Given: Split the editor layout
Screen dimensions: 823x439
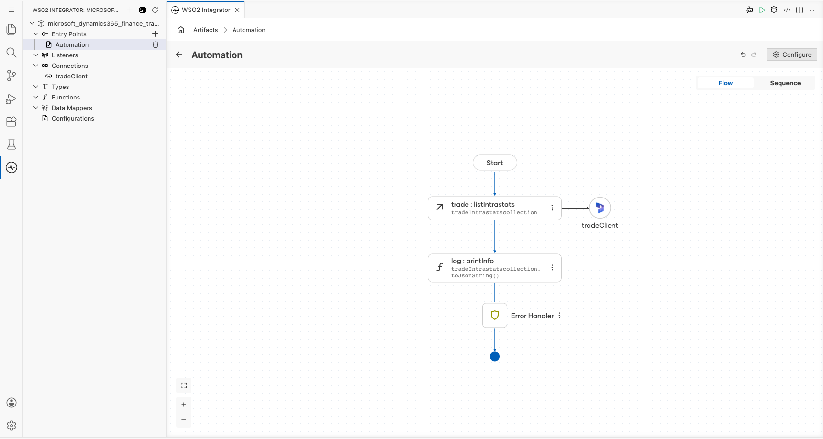Looking at the screenshot, I should tap(800, 10).
